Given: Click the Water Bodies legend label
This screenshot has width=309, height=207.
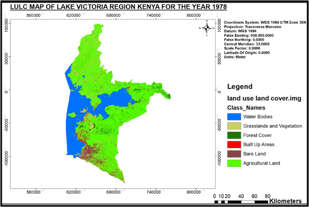Looking at the screenshot, I should (x=258, y=117).
